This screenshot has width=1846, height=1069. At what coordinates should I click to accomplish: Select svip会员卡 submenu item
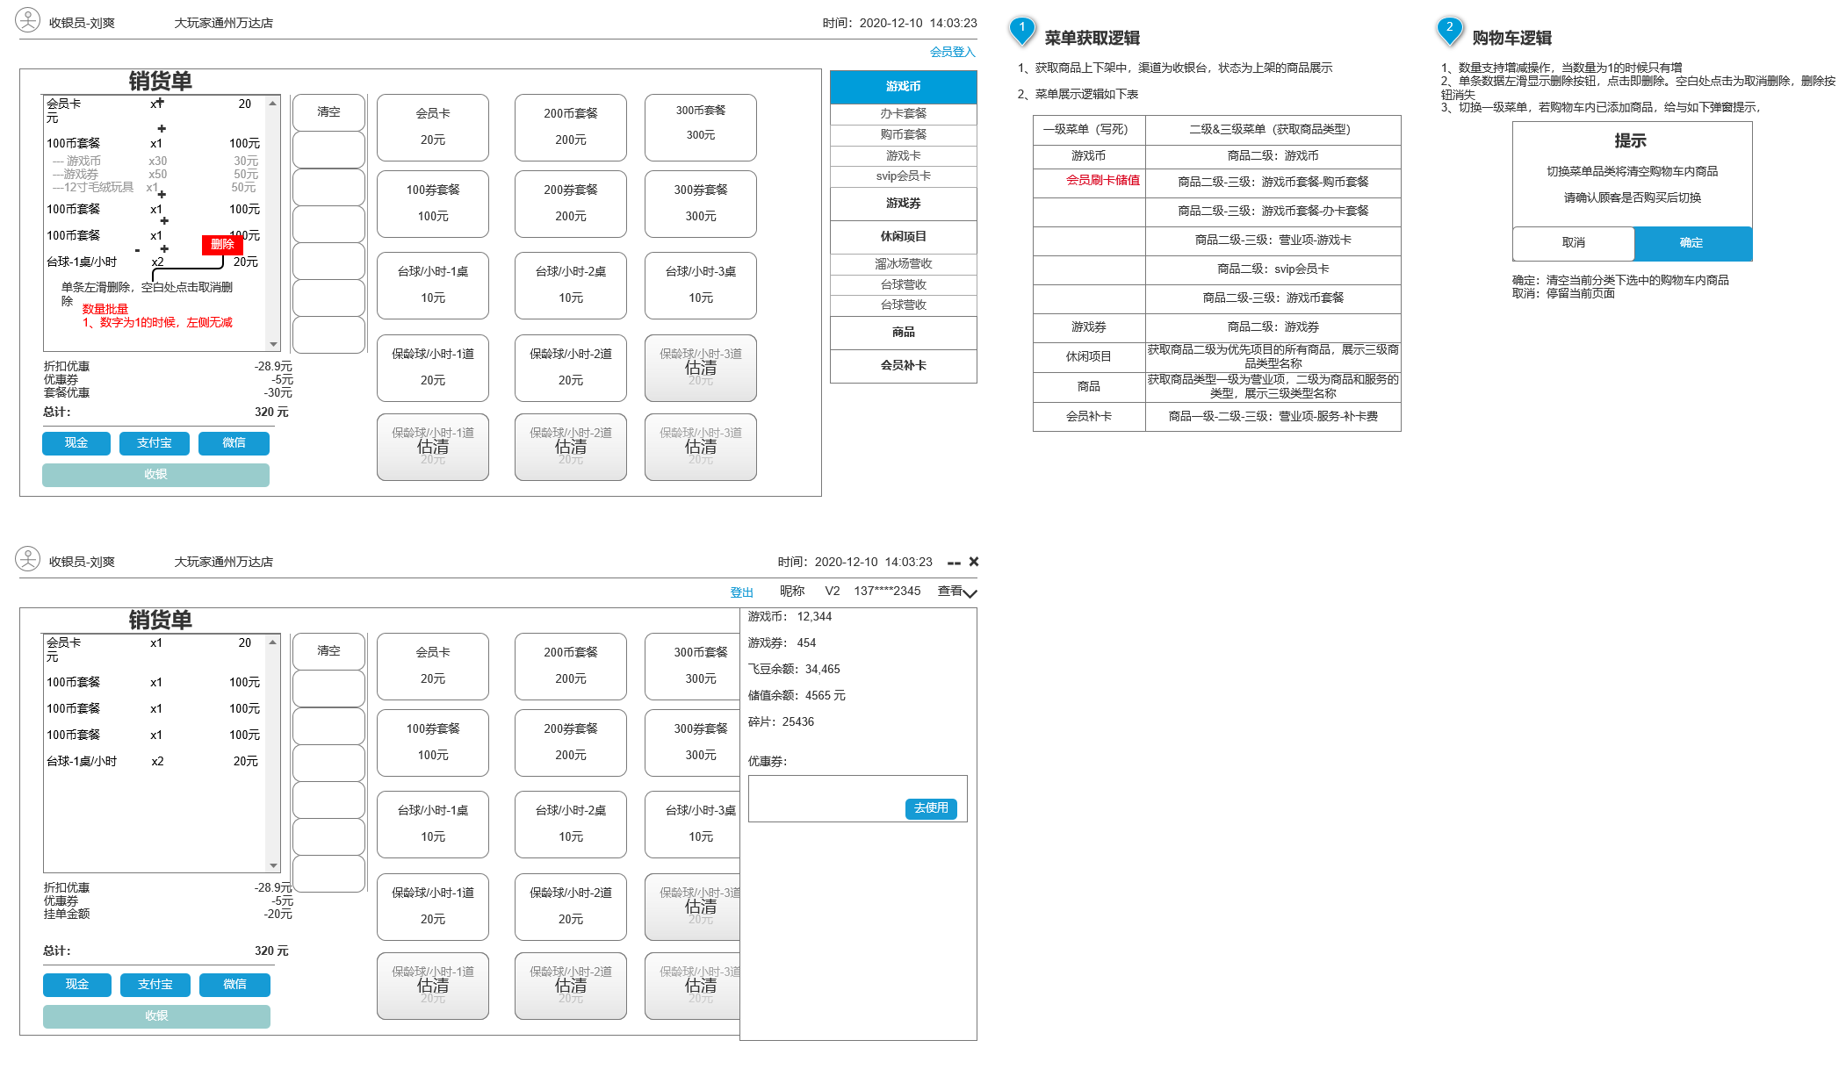tap(903, 176)
